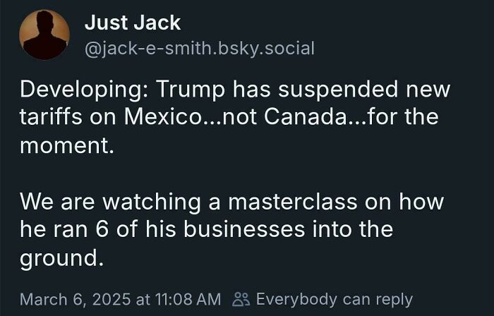Image resolution: width=494 pixels, height=316 pixels.
Task: Click the word moment ending first paragraph
Action: coord(65,146)
